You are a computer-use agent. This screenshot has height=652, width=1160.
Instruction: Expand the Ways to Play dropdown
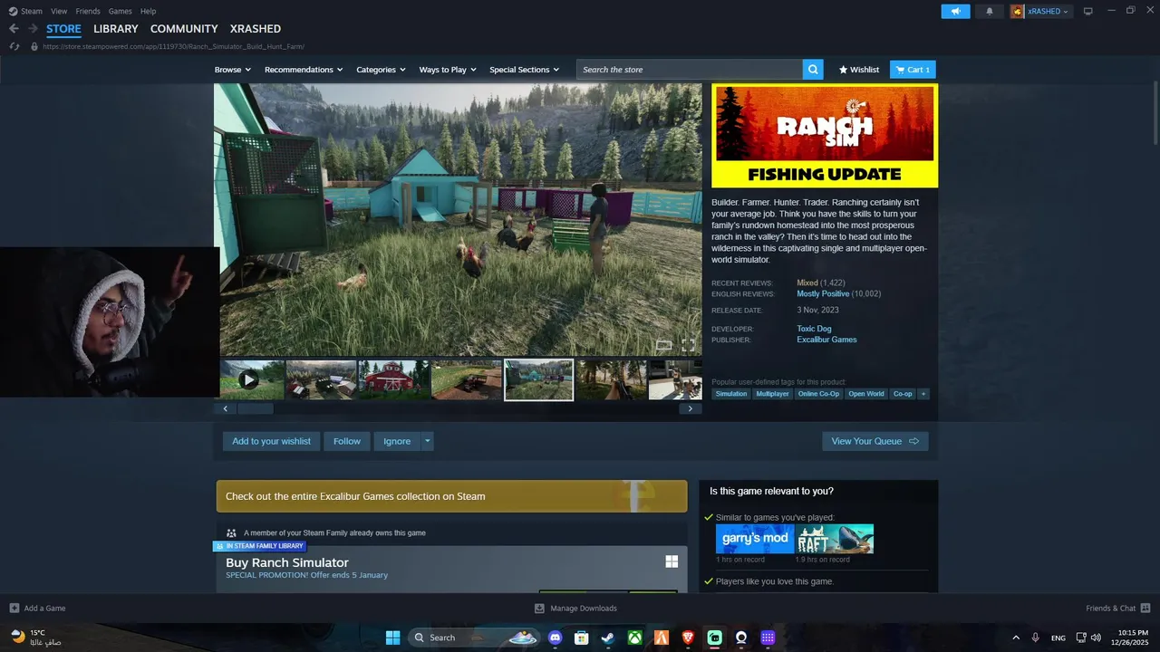click(448, 70)
